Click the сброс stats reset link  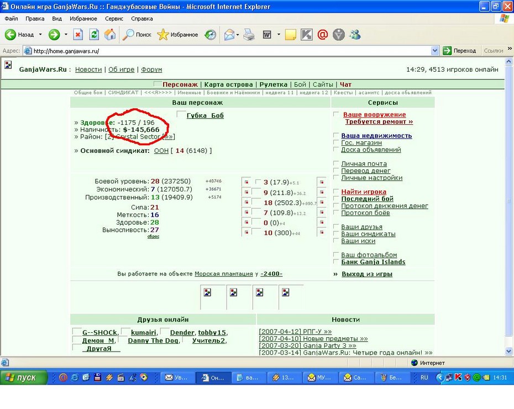click(x=153, y=236)
